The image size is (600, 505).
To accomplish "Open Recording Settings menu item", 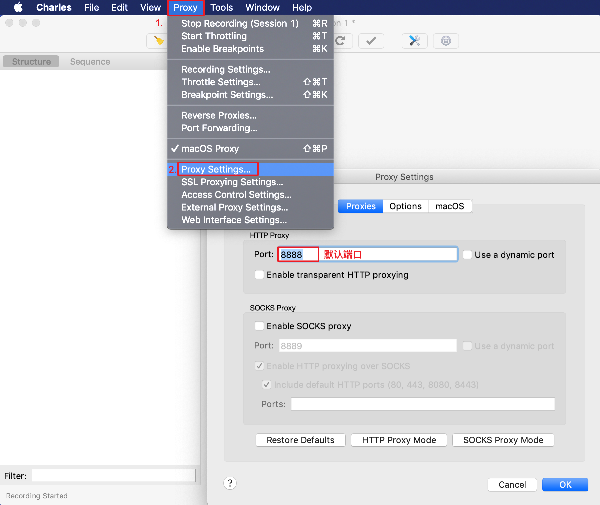I will pos(251,69).
